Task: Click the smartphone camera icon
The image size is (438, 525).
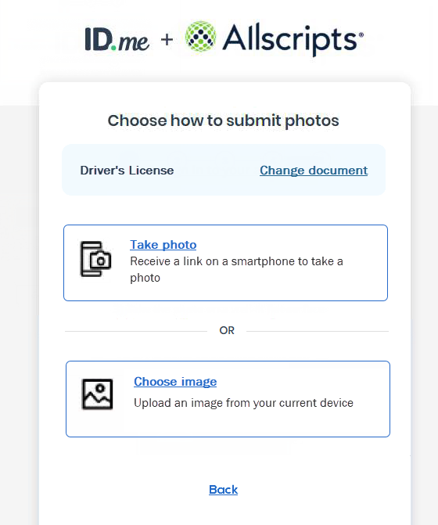Action: click(x=95, y=259)
